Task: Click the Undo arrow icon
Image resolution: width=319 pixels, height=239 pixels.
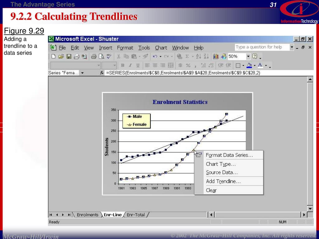Action: (x=155, y=57)
